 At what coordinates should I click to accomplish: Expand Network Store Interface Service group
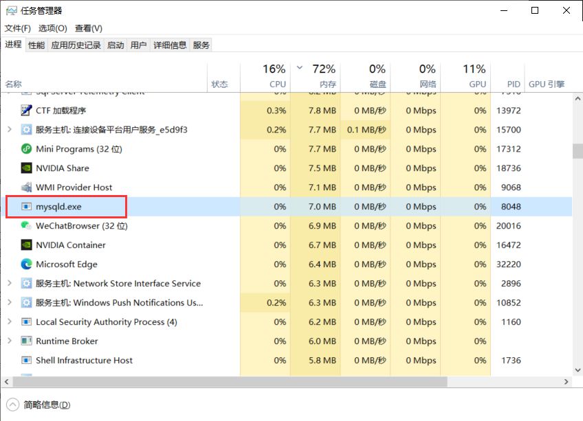coord(9,284)
